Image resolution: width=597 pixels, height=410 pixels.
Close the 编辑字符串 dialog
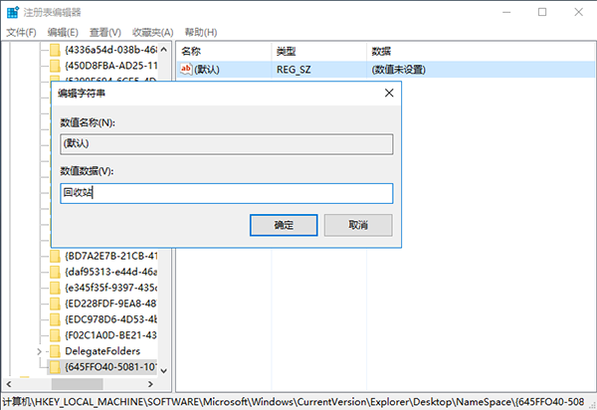point(389,93)
